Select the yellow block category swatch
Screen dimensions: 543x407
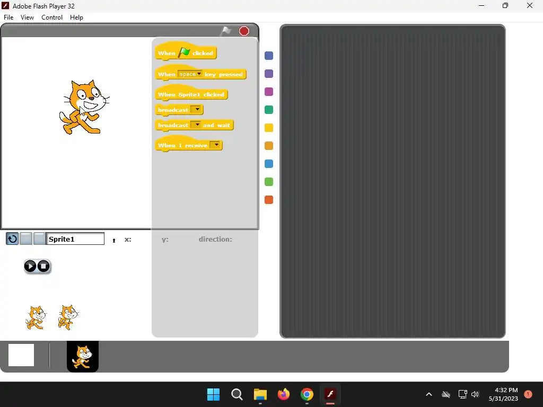point(269,128)
